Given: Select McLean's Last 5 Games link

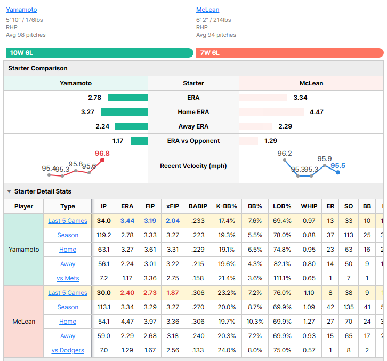Looking at the screenshot, I should coord(68,293).
